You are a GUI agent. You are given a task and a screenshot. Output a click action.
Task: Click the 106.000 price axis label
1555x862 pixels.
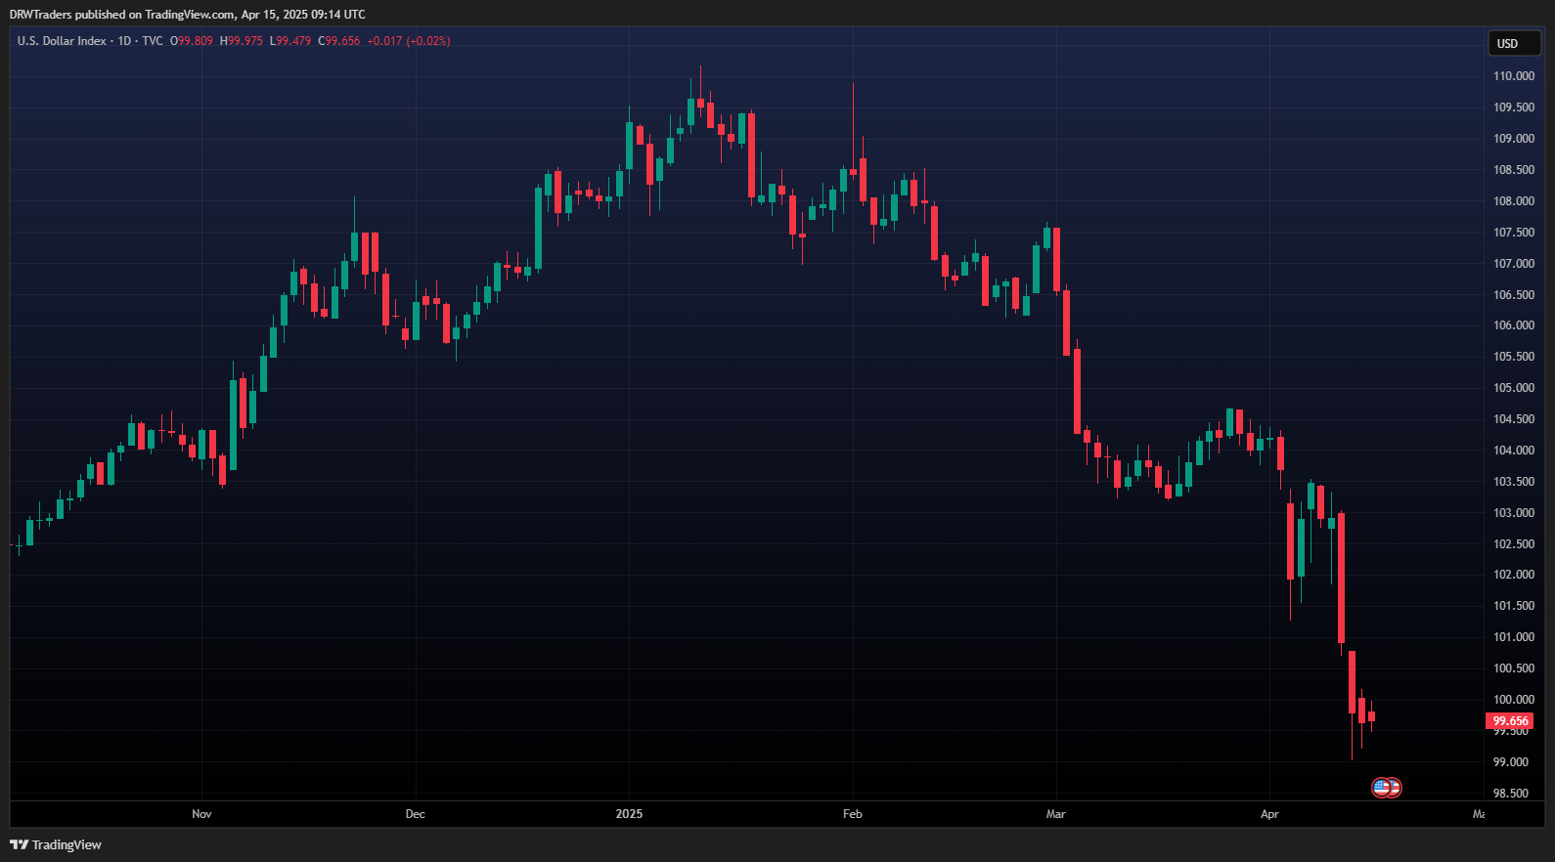1513,325
